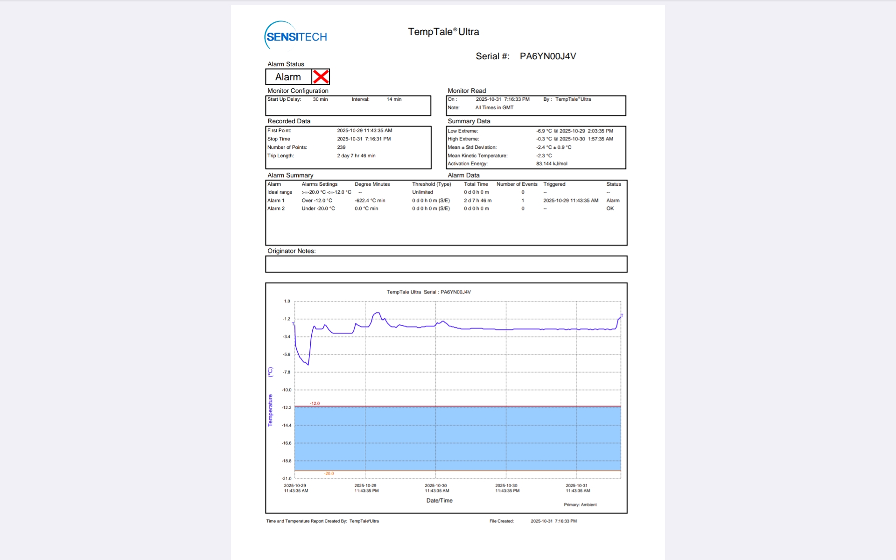The width and height of the screenshot is (896, 560).
Task: Click the High Extreme value row
Action: [574, 139]
